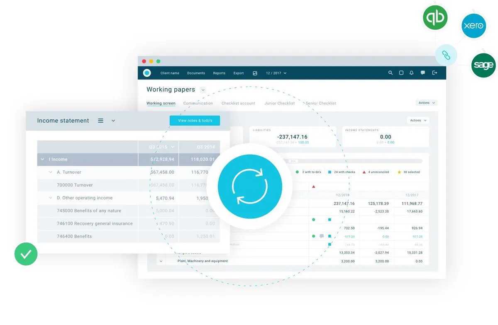Switch to the Junior Checklist tab
This screenshot has height=325, width=498.
[x=280, y=103]
